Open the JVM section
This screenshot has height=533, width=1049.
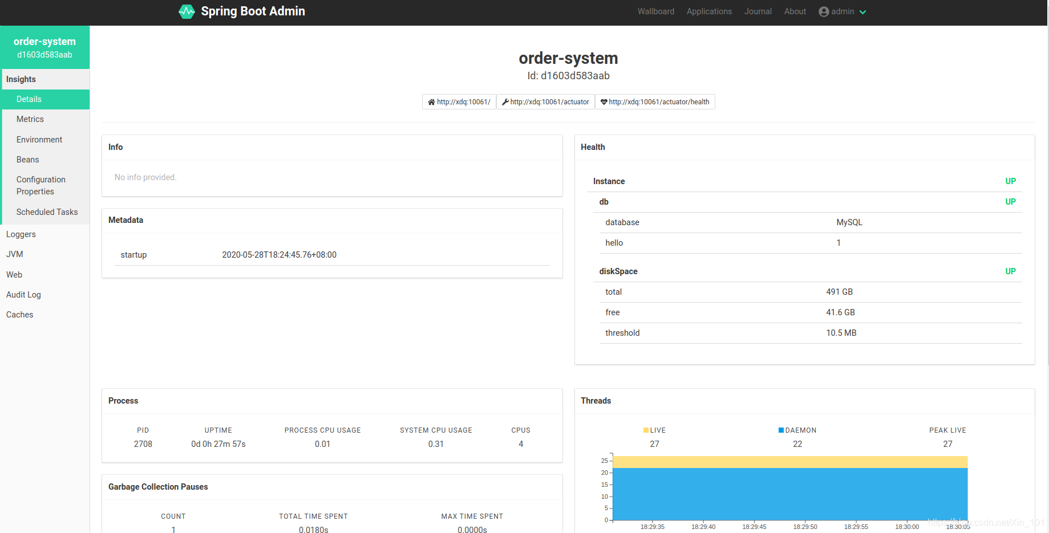(x=44, y=254)
